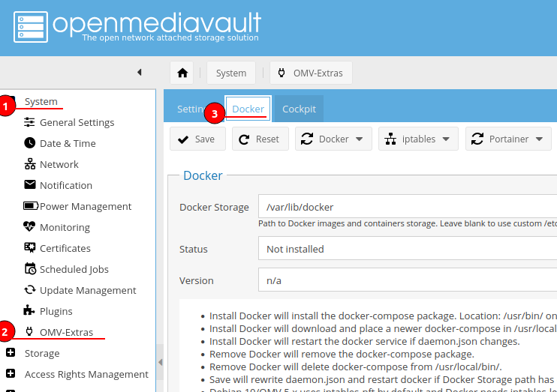Open the Portainer dropdown arrow
This screenshot has width=557, height=392.
539,139
